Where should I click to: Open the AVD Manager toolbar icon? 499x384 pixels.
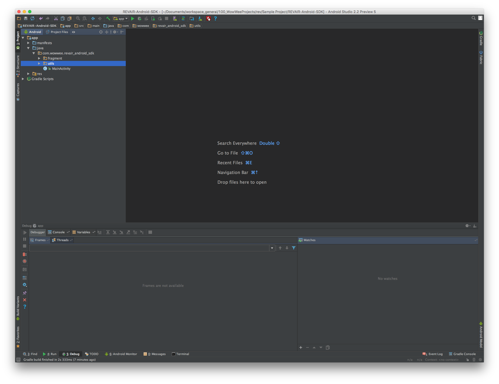[x=175, y=18]
